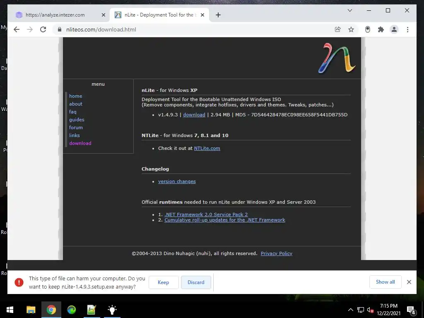Open Cumulative roll-up updates link

coord(225,220)
